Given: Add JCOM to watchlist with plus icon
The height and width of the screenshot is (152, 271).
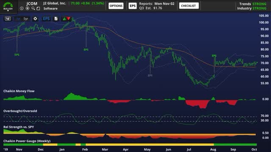Looking at the screenshot, I should pos(27,8).
